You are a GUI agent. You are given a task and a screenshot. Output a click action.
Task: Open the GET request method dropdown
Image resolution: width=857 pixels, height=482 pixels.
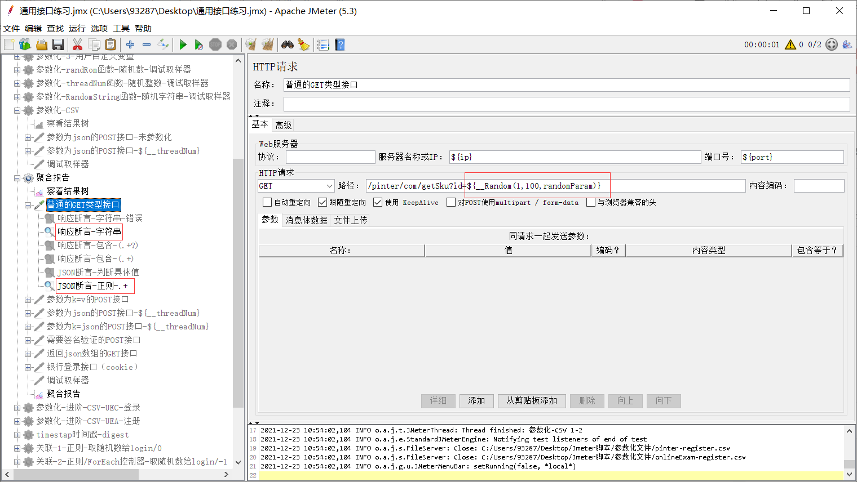click(x=296, y=186)
